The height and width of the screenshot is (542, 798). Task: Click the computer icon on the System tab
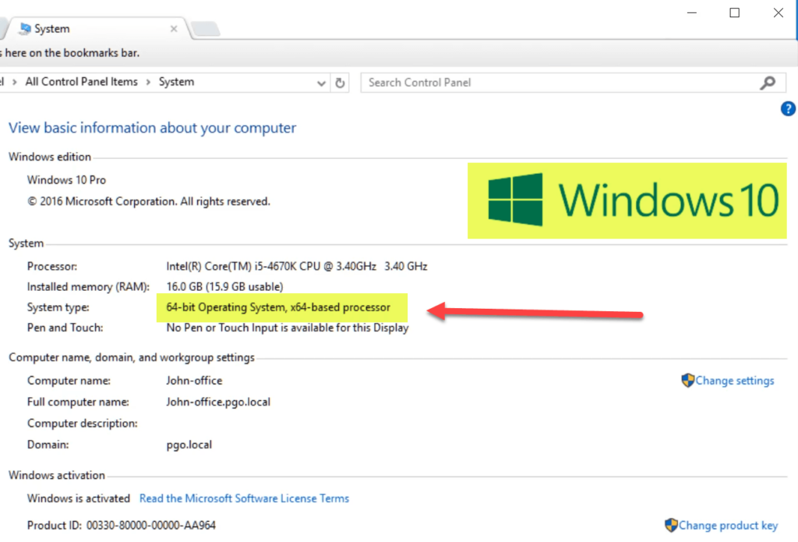(23, 29)
